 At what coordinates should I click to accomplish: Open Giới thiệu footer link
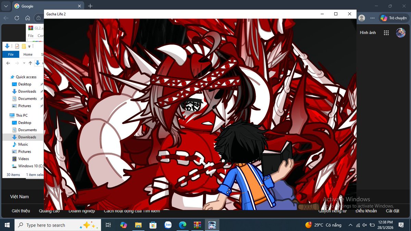21,211
